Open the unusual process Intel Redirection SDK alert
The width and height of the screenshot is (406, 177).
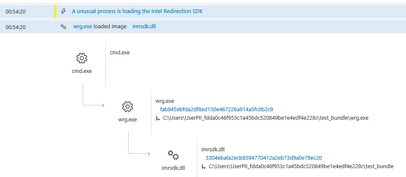pos(137,11)
